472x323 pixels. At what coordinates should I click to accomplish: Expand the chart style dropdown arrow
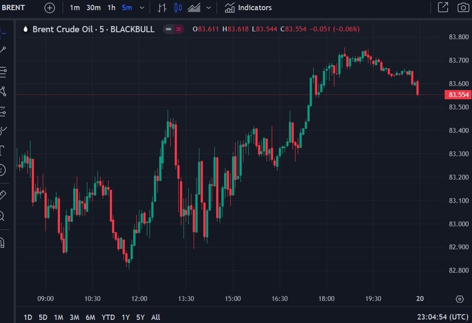209,8
